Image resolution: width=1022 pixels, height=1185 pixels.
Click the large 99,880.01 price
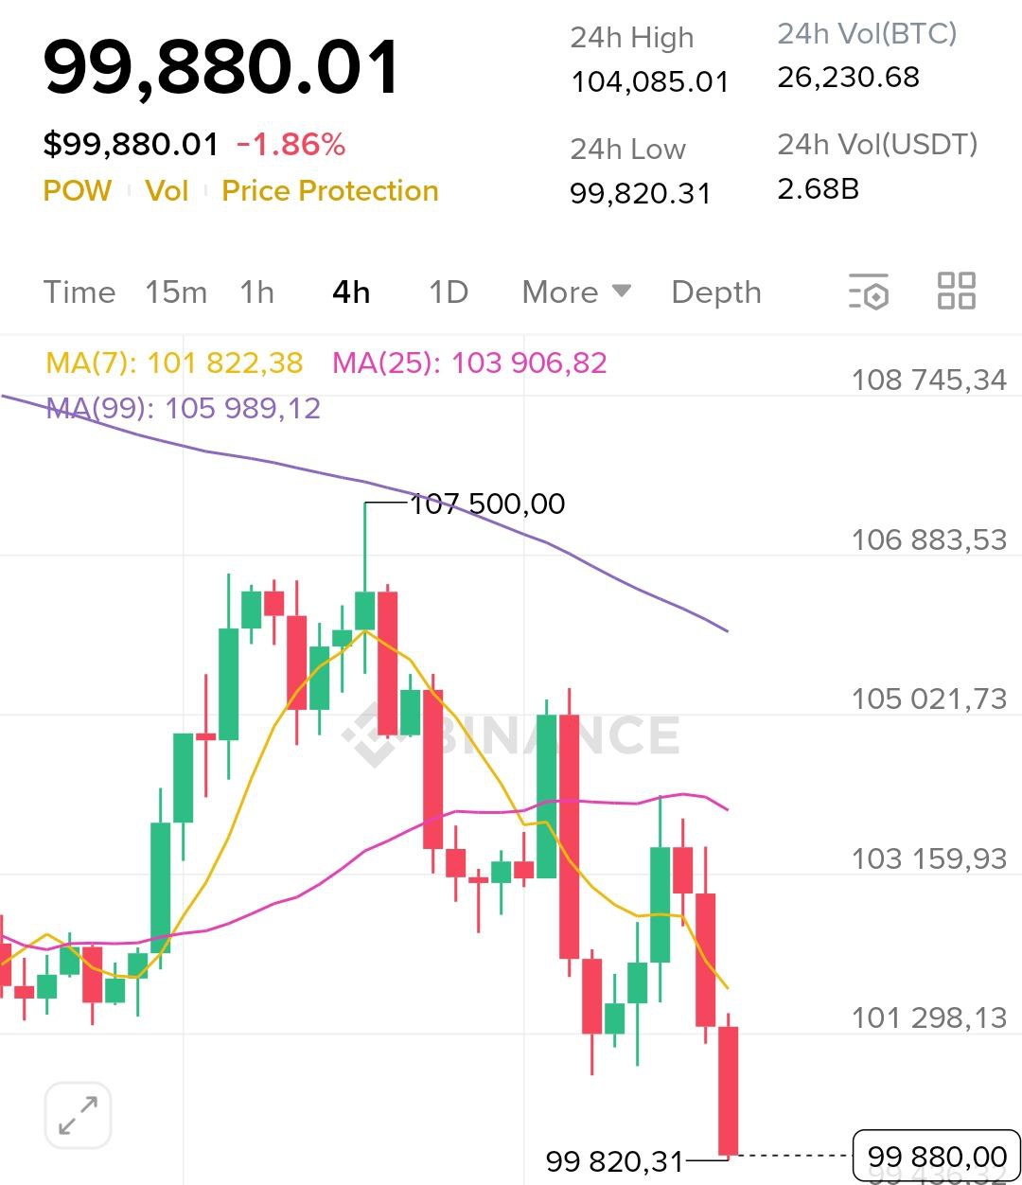pyautogui.click(x=222, y=68)
